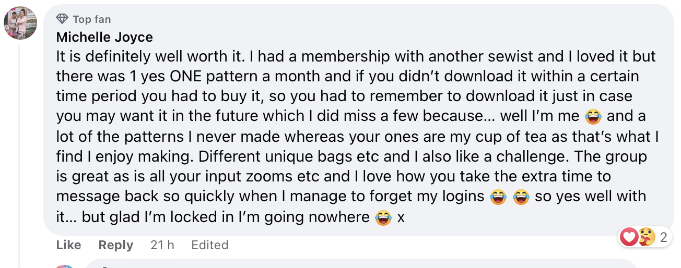Screen dimensions: 681x268
Task: Open Michelle Joyce's profile picture
Action: [x=20, y=23]
